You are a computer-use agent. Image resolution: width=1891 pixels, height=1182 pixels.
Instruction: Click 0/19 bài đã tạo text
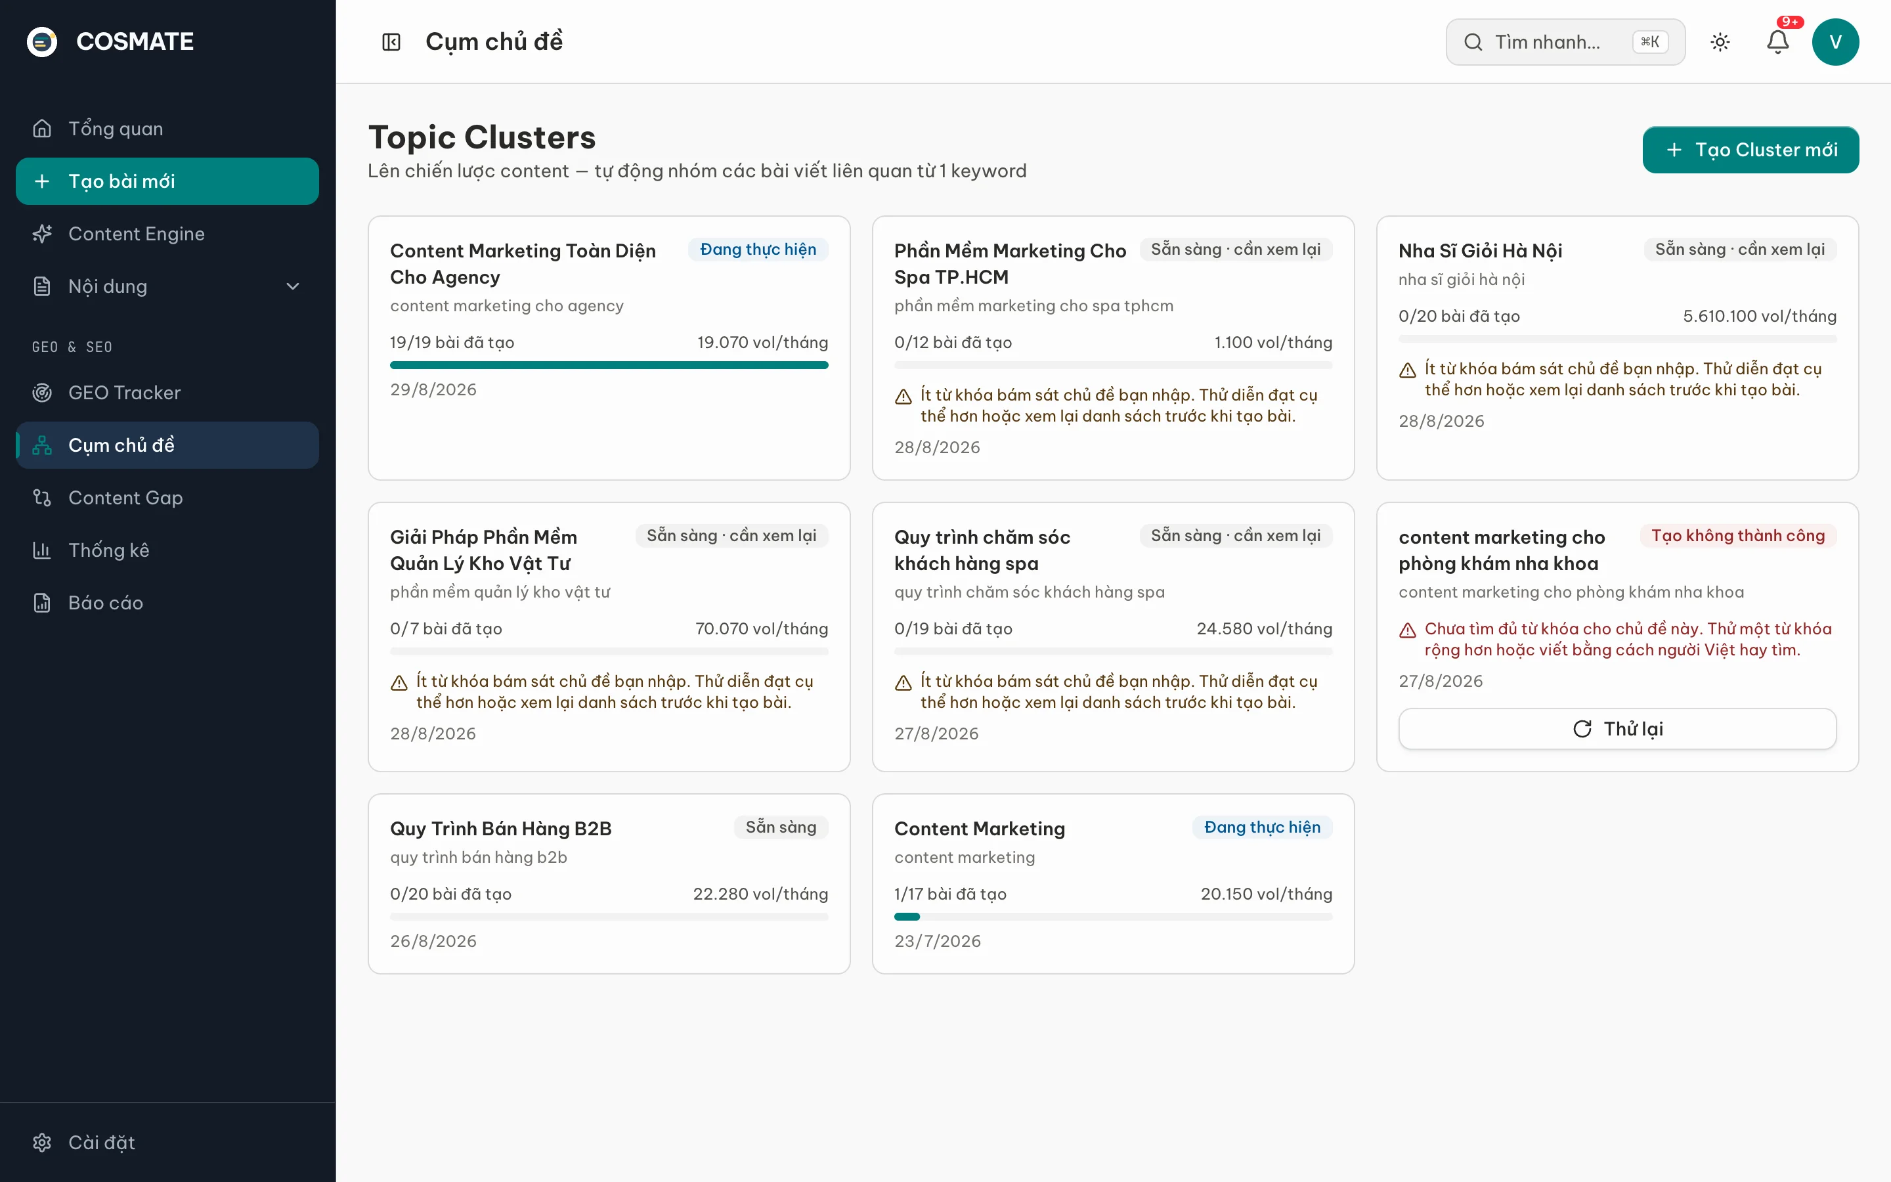click(953, 628)
